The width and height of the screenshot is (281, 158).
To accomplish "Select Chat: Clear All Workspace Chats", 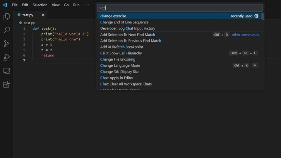I will click(179, 84).
